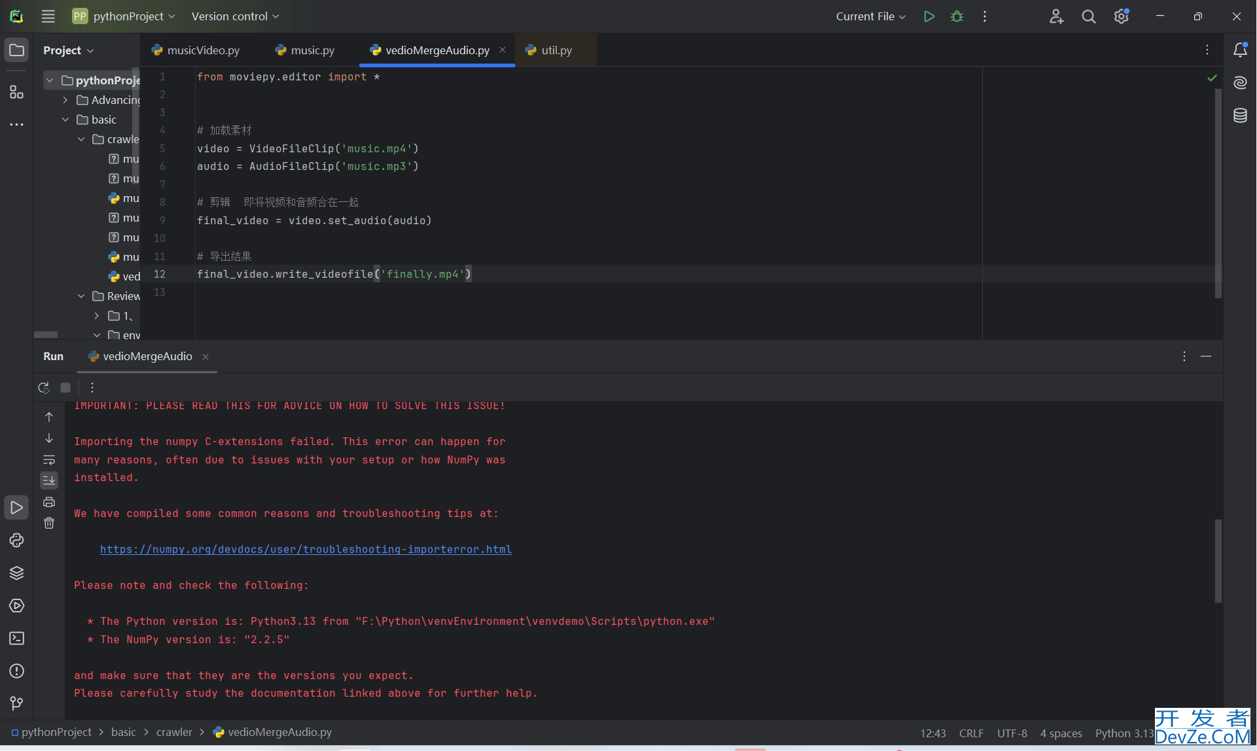Change UTF-8 file encoding
This screenshot has width=1257, height=751.
[1012, 733]
